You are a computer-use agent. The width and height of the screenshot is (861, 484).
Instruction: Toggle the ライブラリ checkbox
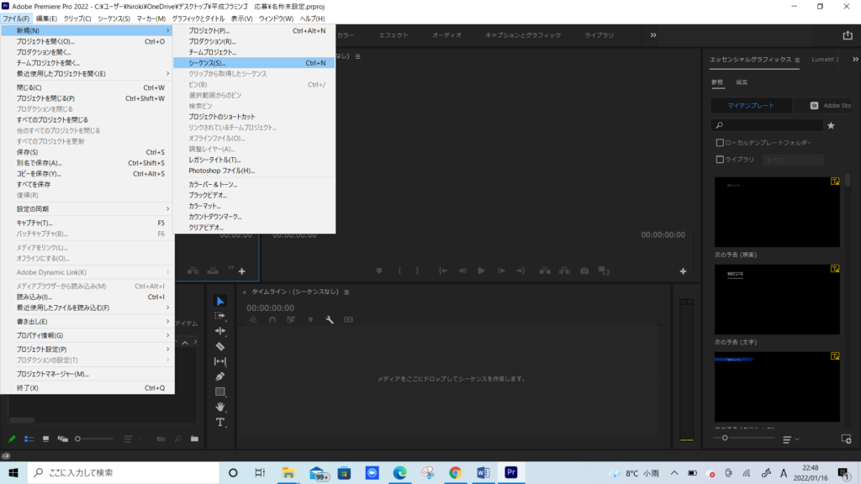(x=720, y=160)
